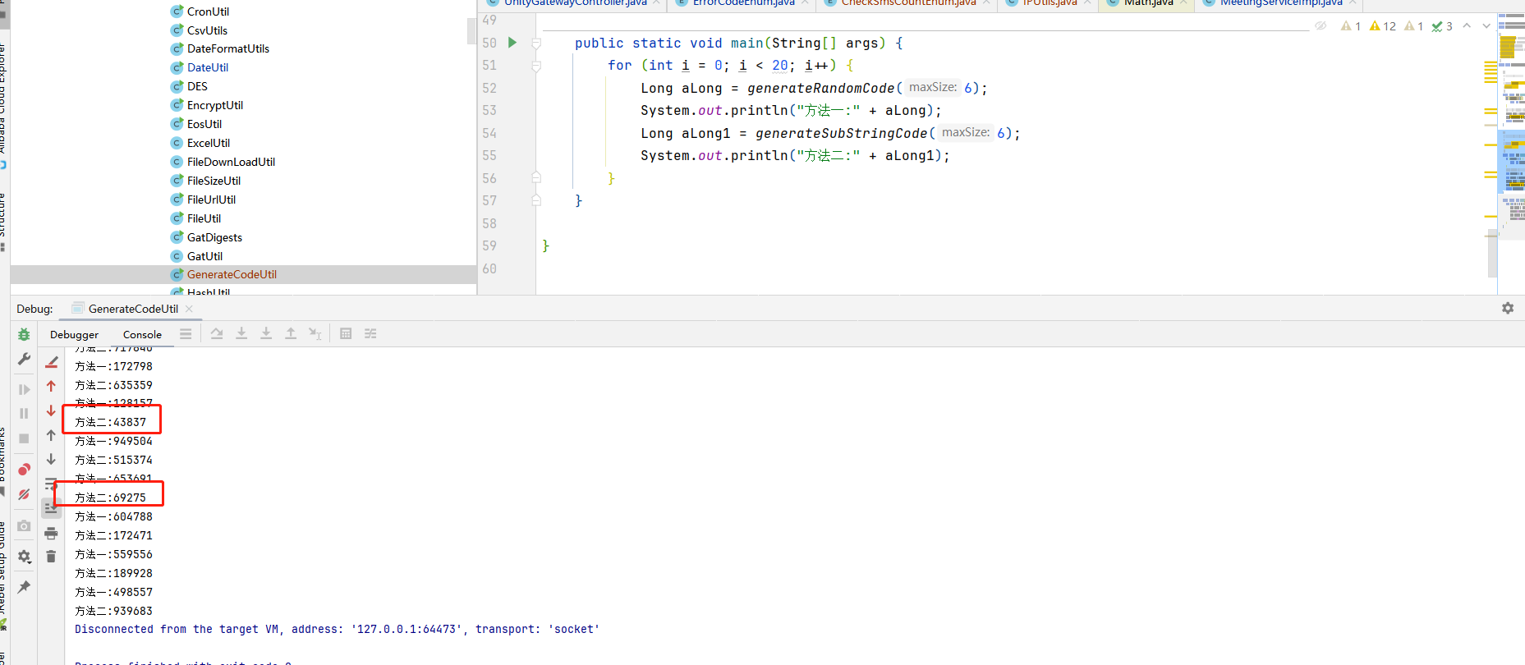The height and width of the screenshot is (665, 1525).
Task: Go to previous highlighted error arrow
Action: (x=1467, y=26)
